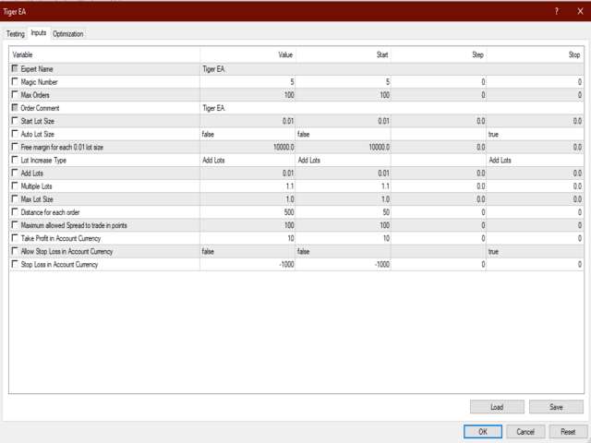Click the Value column header

247,54
